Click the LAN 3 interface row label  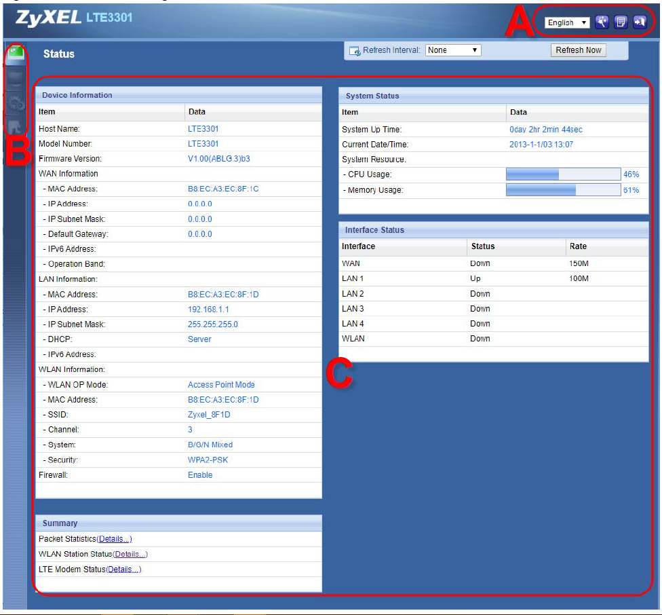pos(353,309)
